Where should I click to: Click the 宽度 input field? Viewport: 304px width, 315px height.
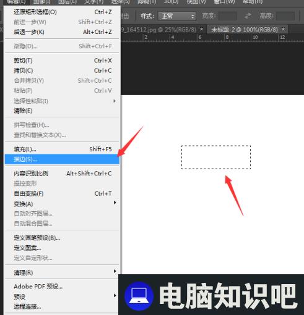[x=228, y=16]
